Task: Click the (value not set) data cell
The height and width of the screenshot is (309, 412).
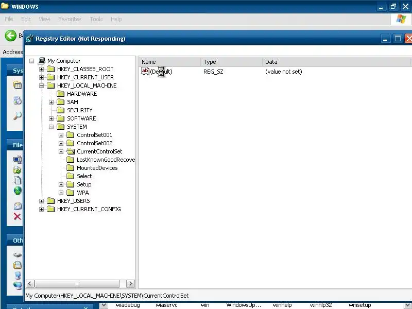Action: pyautogui.click(x=284, y=72)
